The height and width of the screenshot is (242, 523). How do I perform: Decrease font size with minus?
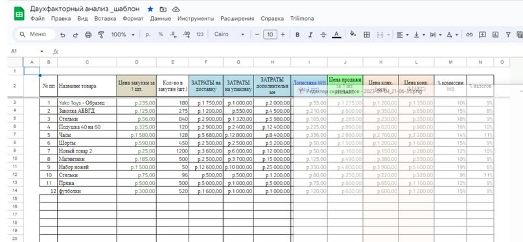coord(257,35)
